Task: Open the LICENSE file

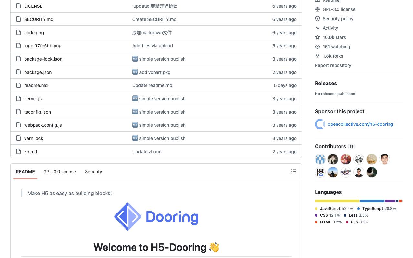Action: 33,6
